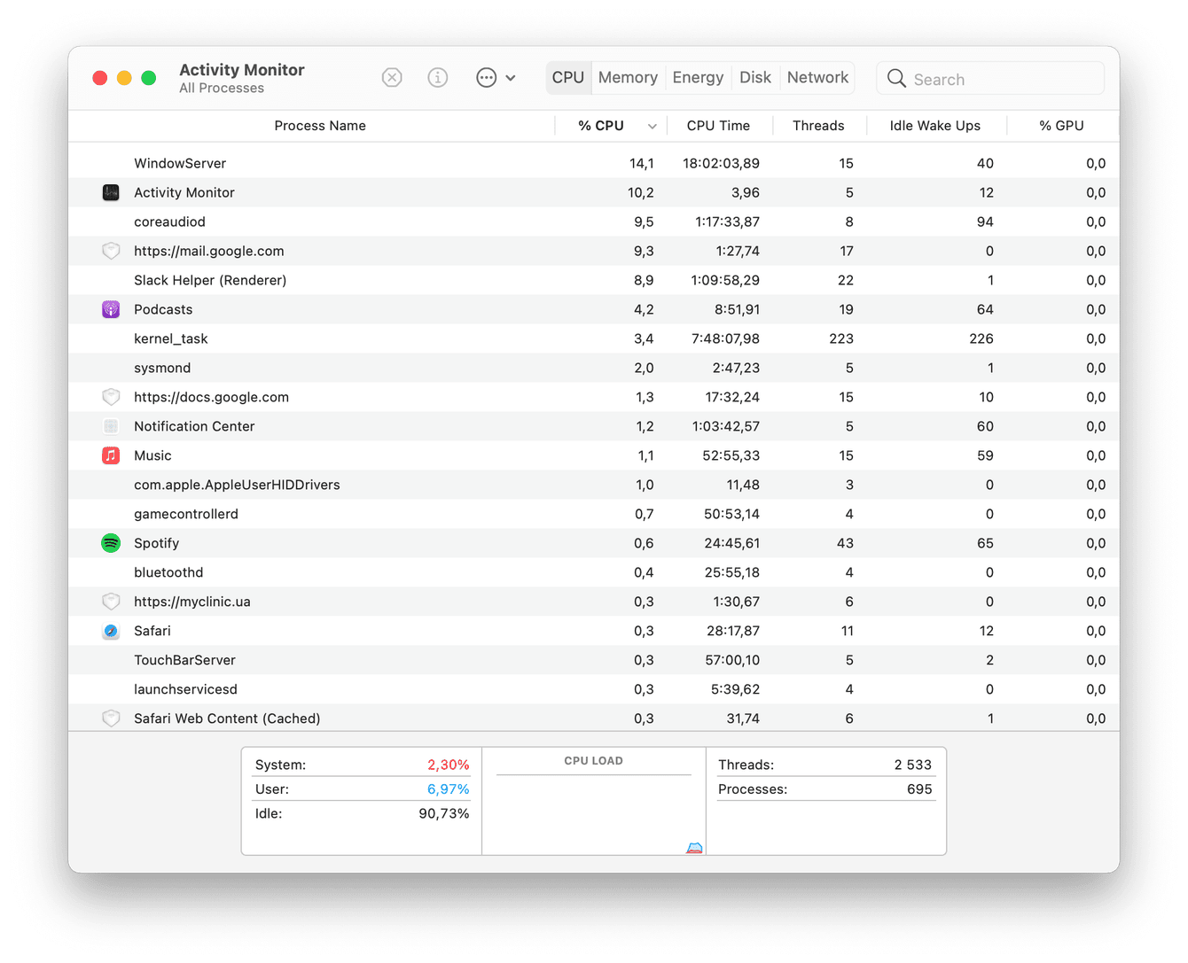
Task: Select the sysmond process
Action: click(594, 368)
